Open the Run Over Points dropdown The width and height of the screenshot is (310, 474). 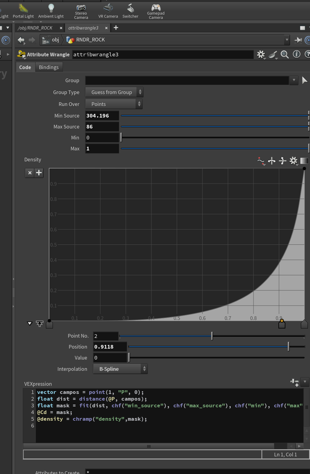coord(114,104)
